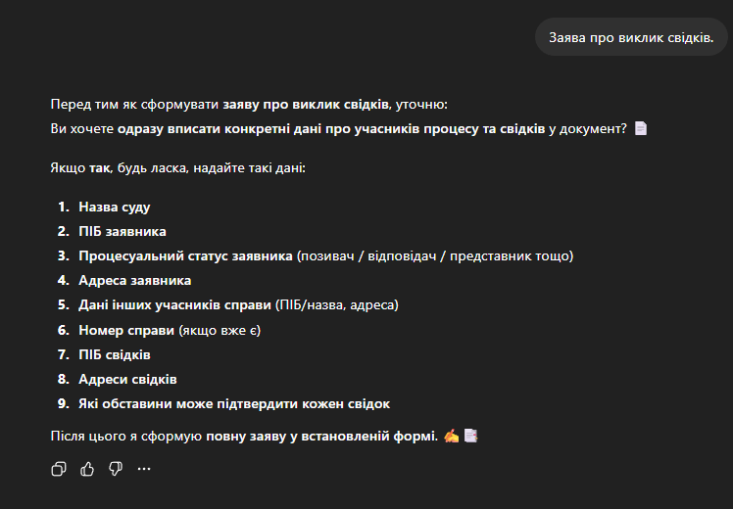Click bold text "повну заяву у встановленій формі"
The height and width of the screenshot is (509, 733).
pyautogui.click(x=320, y=436)
